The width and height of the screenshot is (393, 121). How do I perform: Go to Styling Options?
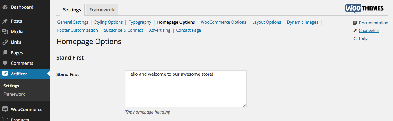click(108, 22)
